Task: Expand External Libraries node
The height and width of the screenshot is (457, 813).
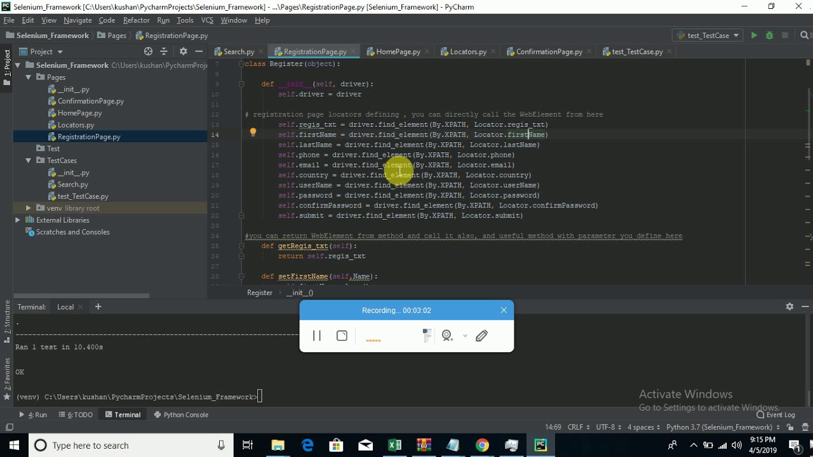Action: point(18,220)
